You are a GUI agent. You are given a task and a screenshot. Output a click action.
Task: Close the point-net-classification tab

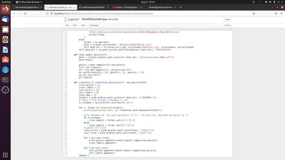coord(108,8)
